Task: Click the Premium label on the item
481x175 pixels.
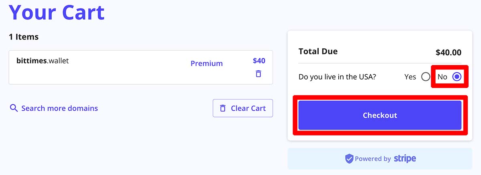Action: click(x=206, y=64)
